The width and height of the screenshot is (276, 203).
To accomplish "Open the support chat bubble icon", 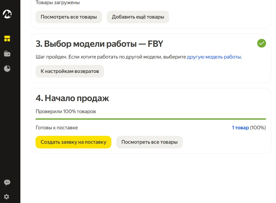I will pyautogui.click(x=7, y=182).
